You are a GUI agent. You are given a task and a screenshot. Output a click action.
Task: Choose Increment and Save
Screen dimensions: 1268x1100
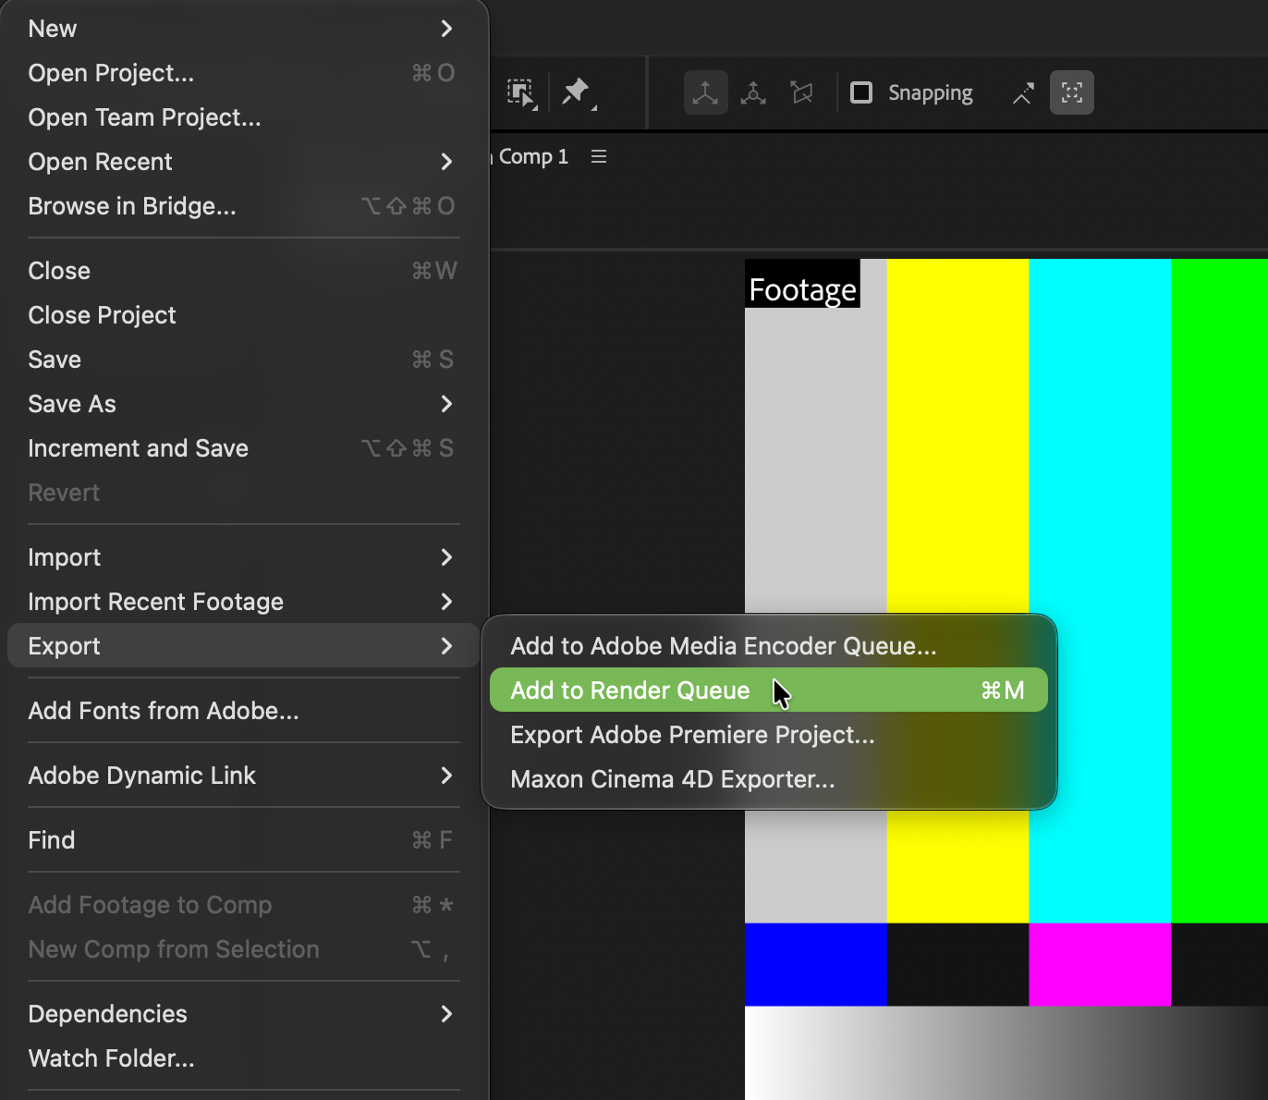tap(243, 448)
